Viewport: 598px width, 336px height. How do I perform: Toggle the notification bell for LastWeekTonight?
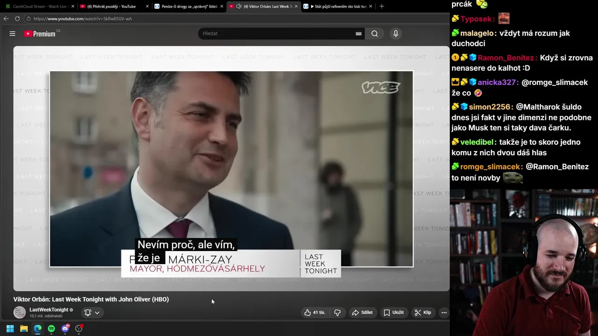click(87, 313)
